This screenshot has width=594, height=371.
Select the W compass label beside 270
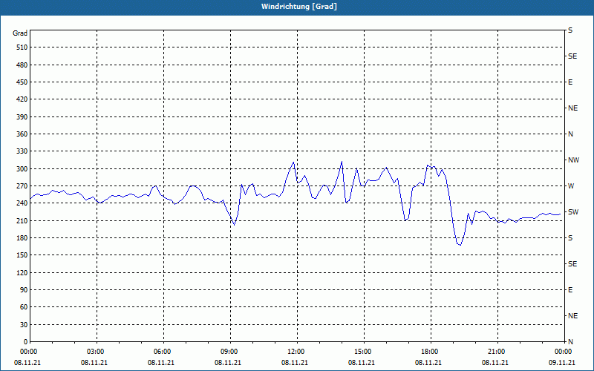pos(571,186)
